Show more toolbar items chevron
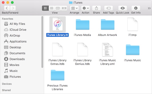The width and height of the screenshot is (152, 94). [x=149, y=8]
